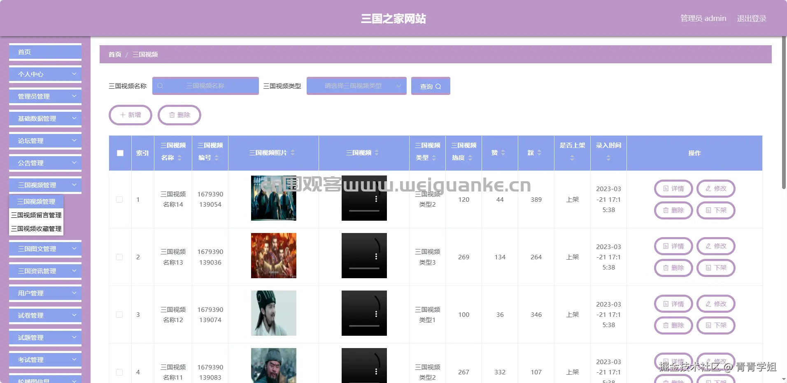
Task: Expand 试卷管理 sidebar menu
Action: (45, 316)
